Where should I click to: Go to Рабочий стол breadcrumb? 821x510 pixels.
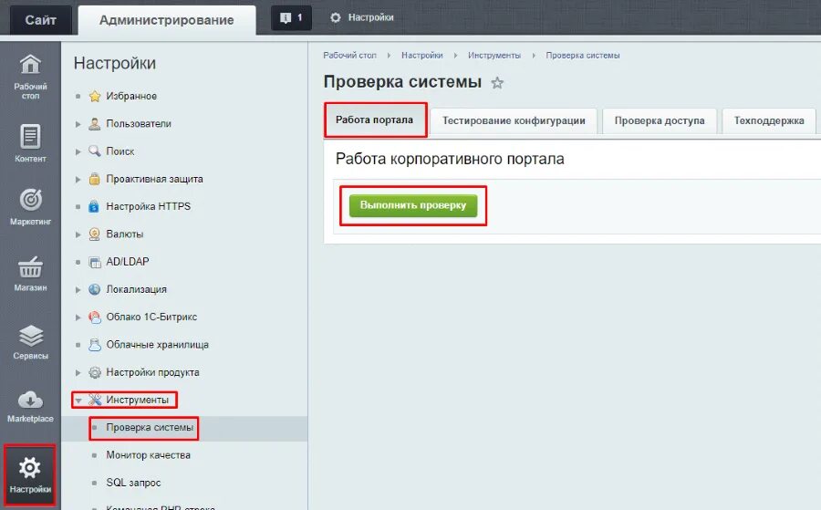349,56
